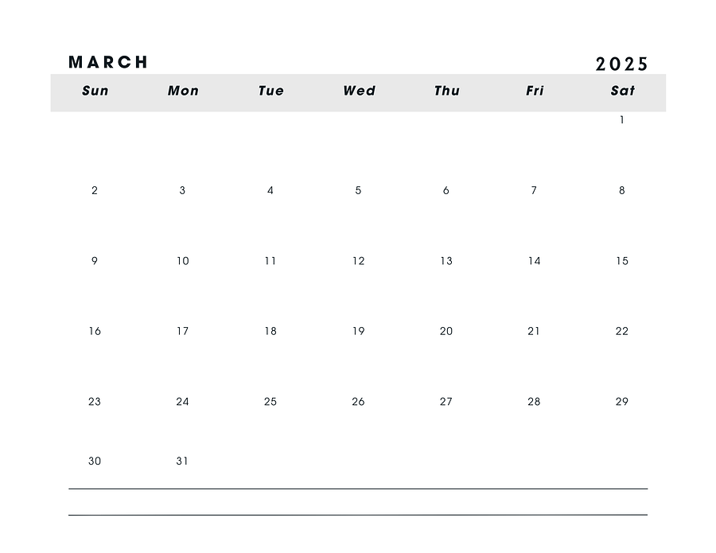
Task: Select March 10 date cell
Action: pyautogui.click(x=183, y=261)
